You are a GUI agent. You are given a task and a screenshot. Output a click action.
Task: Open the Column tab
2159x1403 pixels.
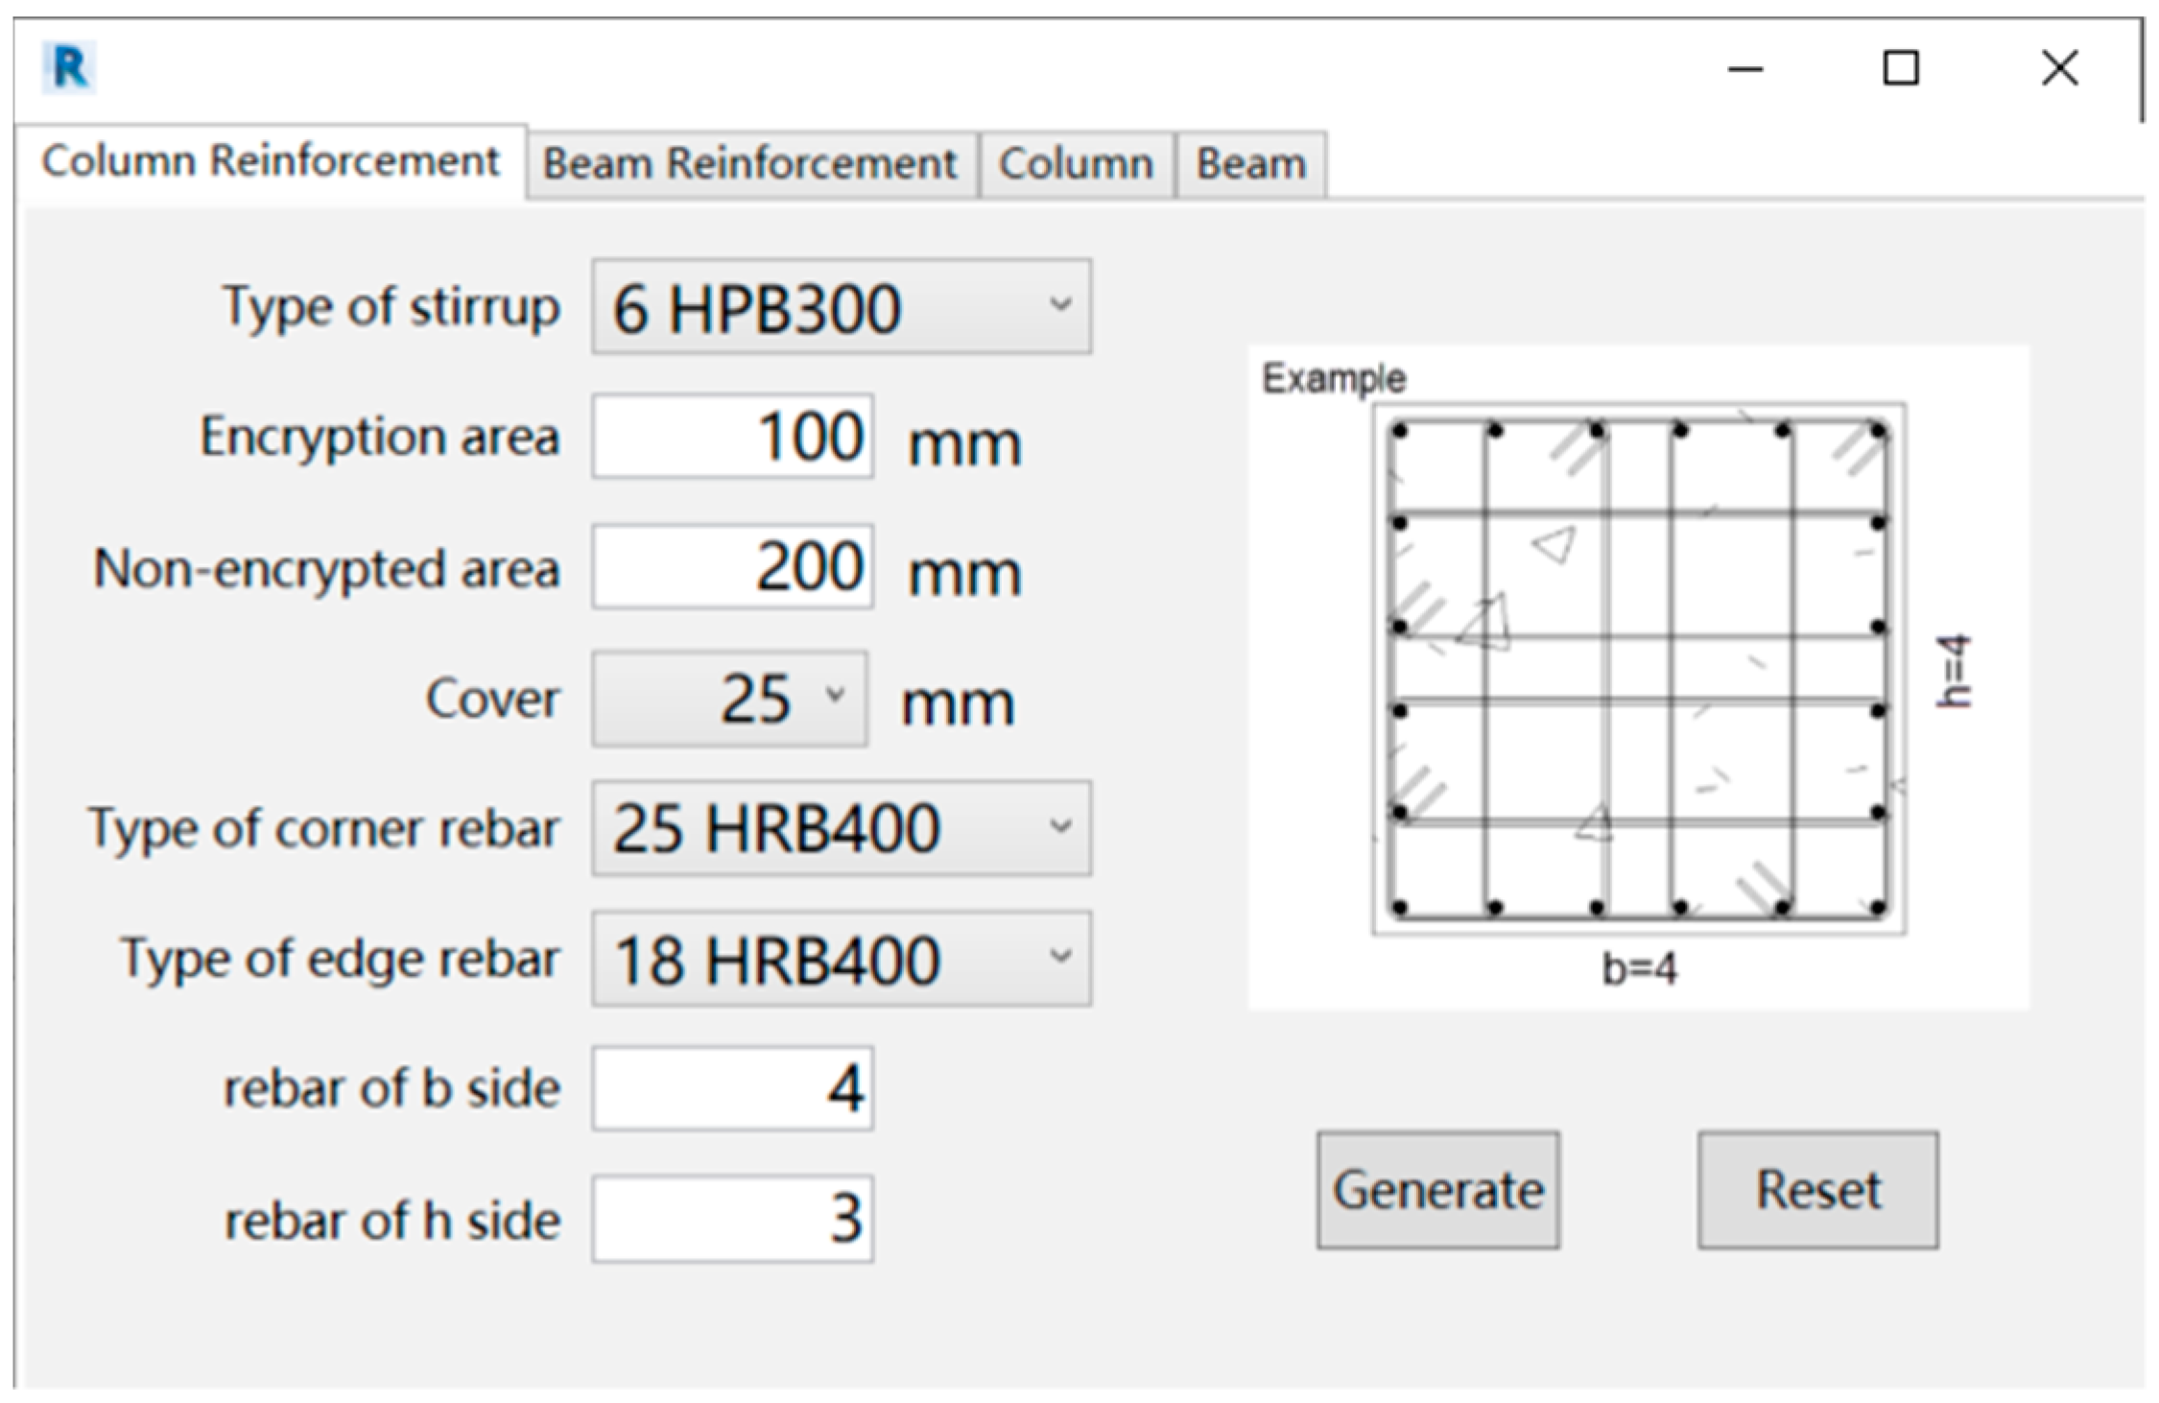point(1075,164)
